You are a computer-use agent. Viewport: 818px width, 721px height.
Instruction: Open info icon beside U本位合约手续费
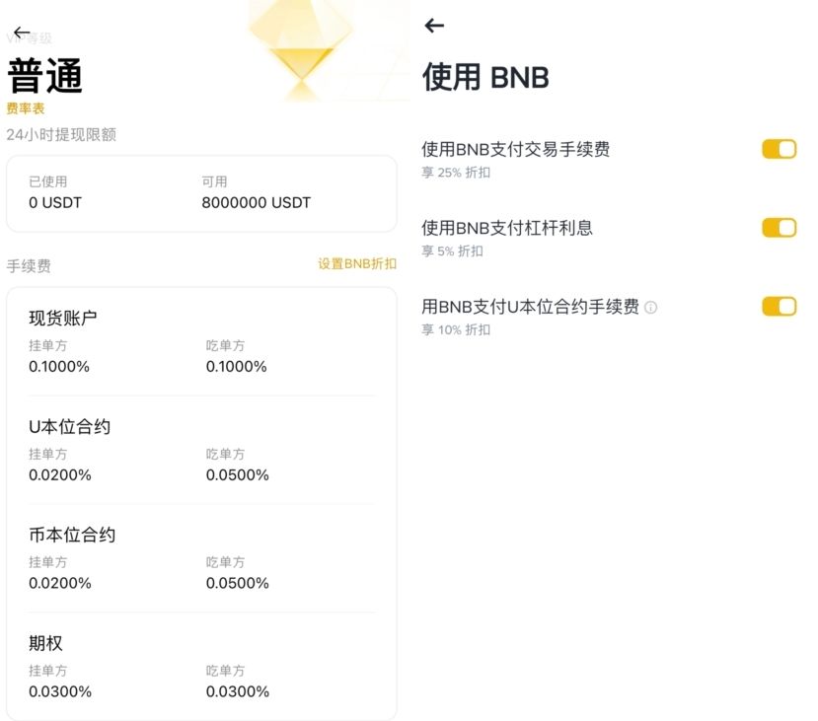650,308
